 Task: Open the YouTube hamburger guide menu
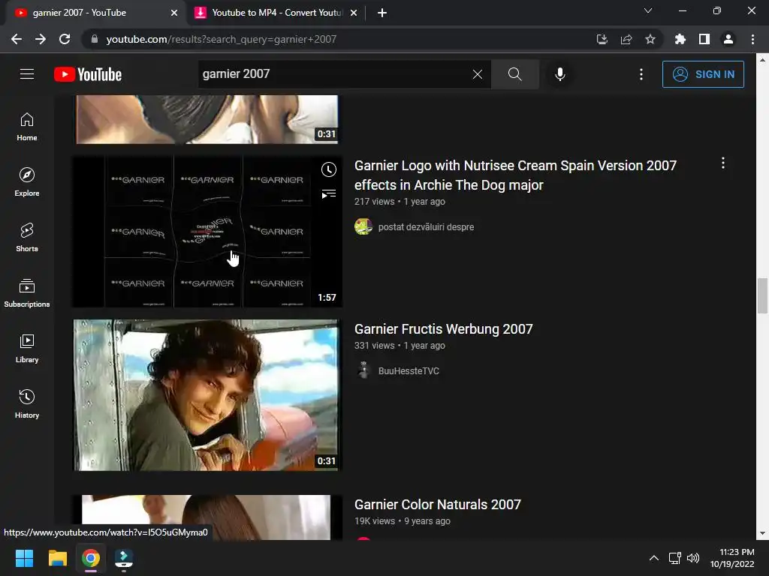(27, 74)
